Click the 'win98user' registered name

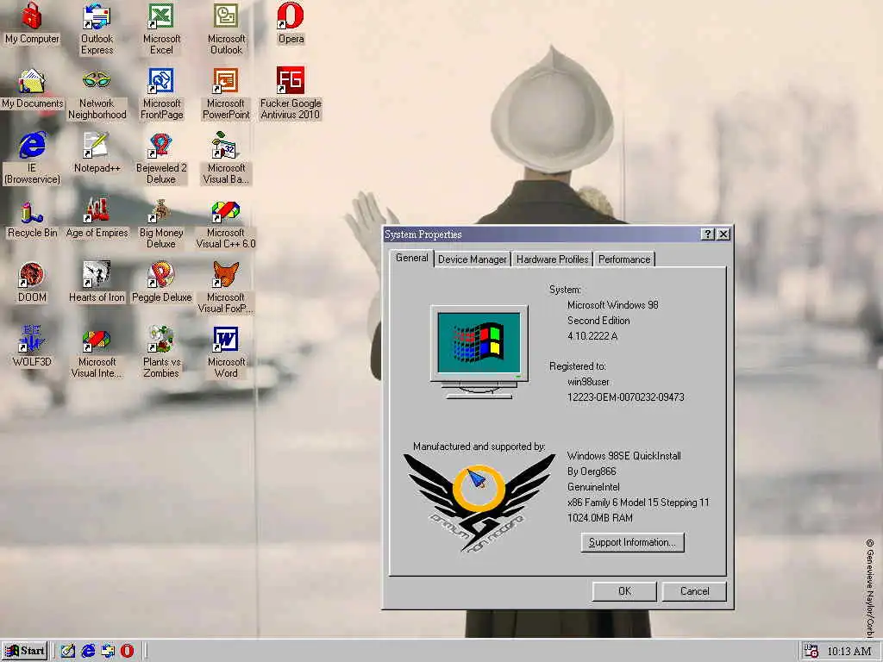588,382
